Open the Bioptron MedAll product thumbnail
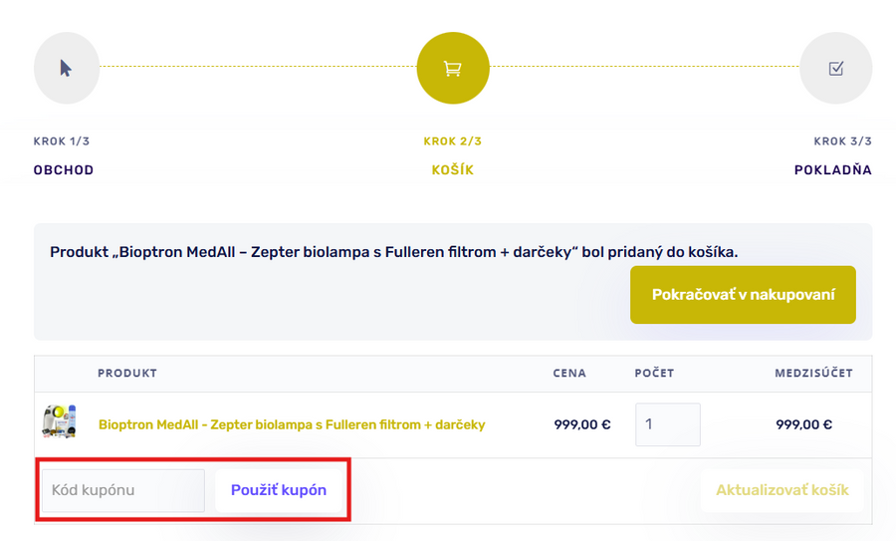The height and width of the screenshot is (541, 896). click(x=59, y=423)
